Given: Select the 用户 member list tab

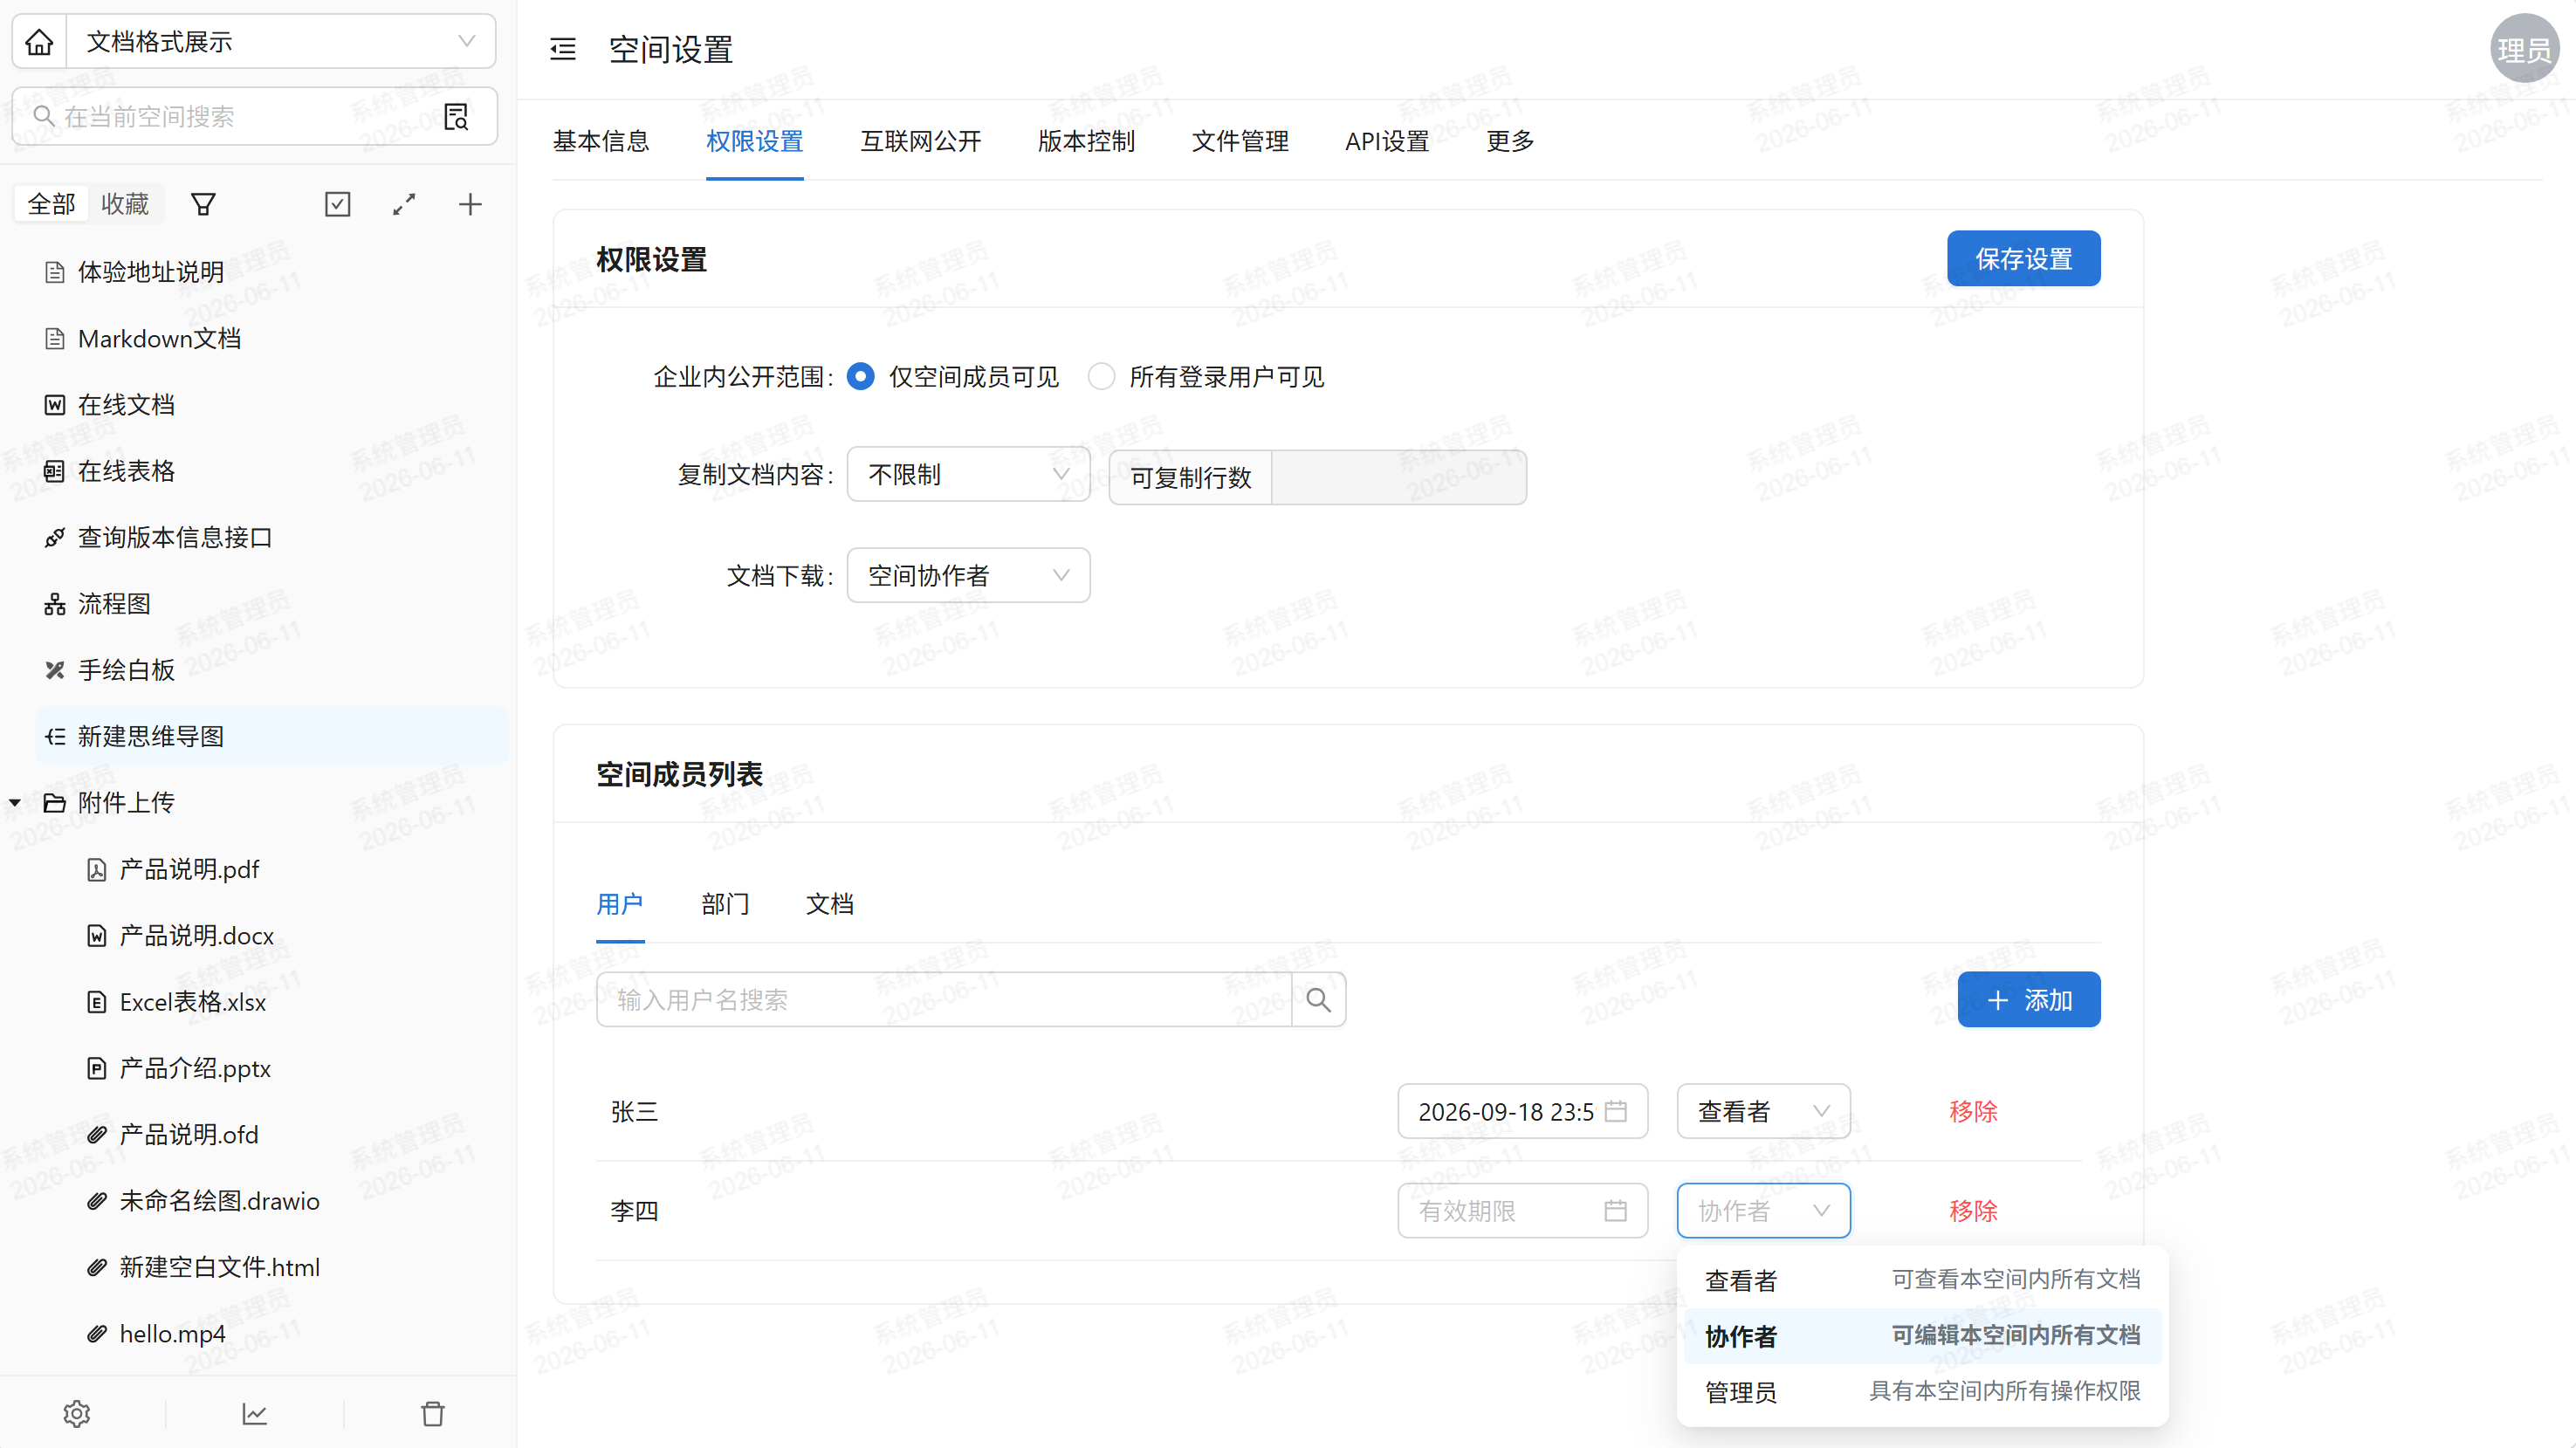Looking at the screenshot, I should 620,904.
